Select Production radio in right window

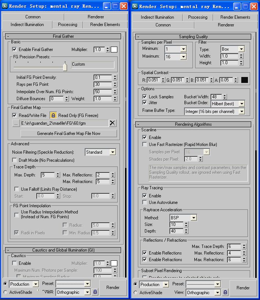tap(135, 284)
